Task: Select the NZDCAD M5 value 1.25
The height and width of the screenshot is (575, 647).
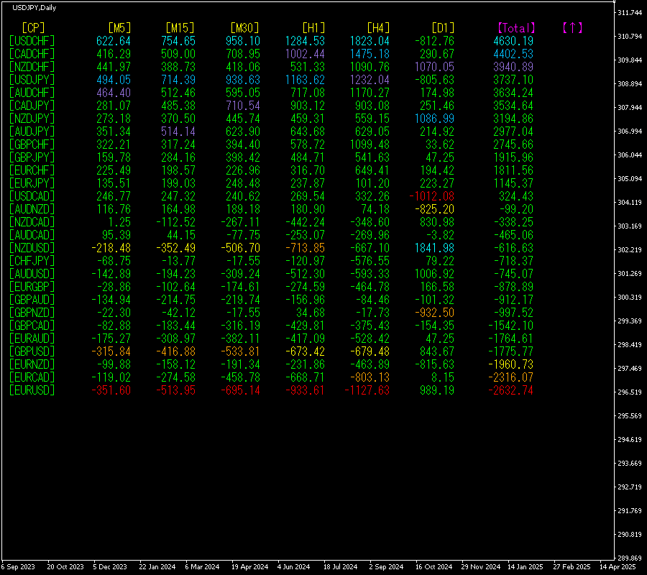Action: click(119, 222)
